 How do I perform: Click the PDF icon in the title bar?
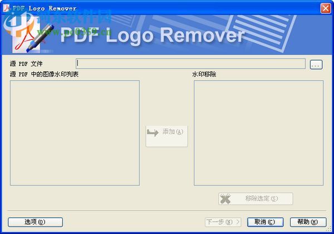(x=7, y=8)
